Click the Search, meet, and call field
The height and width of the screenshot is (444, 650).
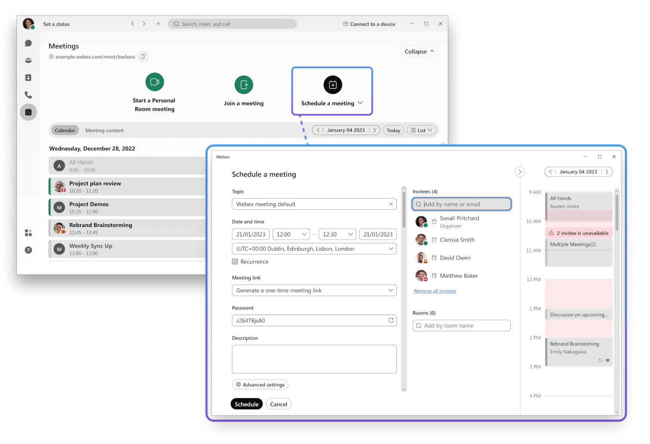tap(233, 24)
